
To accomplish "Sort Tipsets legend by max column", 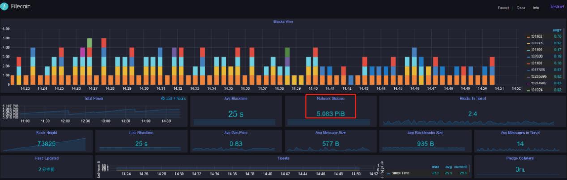I will point(435,167).
